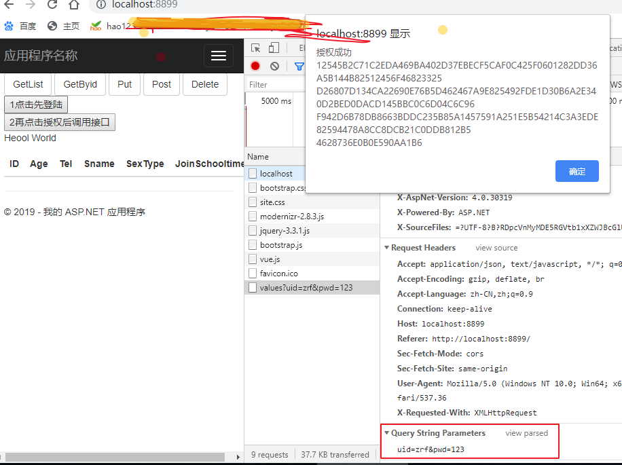This screenshot has height=465, width=622.
Task: Click the X-Requested-With header line
Action: (x=467, y=413)
